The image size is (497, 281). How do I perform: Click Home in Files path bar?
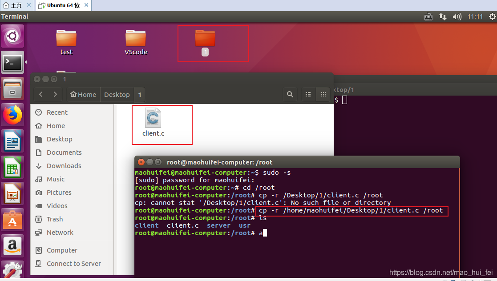tap(83, 94)
